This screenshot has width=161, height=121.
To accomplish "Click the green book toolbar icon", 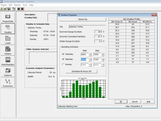I will pyautogui.click(x=19, y=9).
